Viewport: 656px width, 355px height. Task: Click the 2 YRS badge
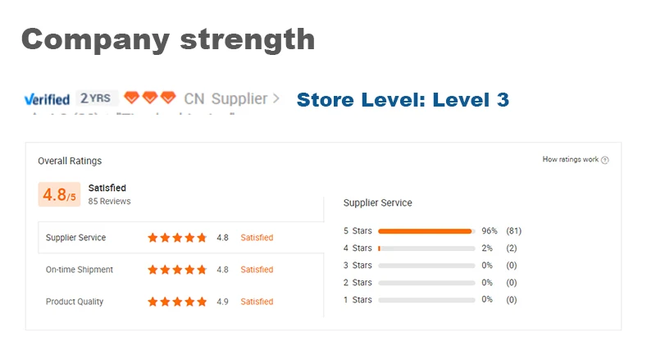coord(95,98)
